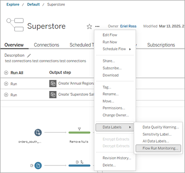Click the favorite star icon
Screen dimensions: 185x173
coord(89,26)
